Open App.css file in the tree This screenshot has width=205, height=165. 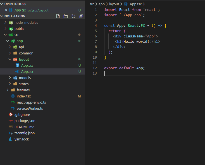(x=42, y=65)
